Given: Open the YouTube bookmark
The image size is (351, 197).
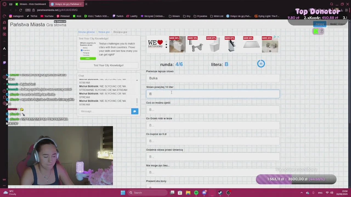Looking at the screenshot, I should point(47,16).
